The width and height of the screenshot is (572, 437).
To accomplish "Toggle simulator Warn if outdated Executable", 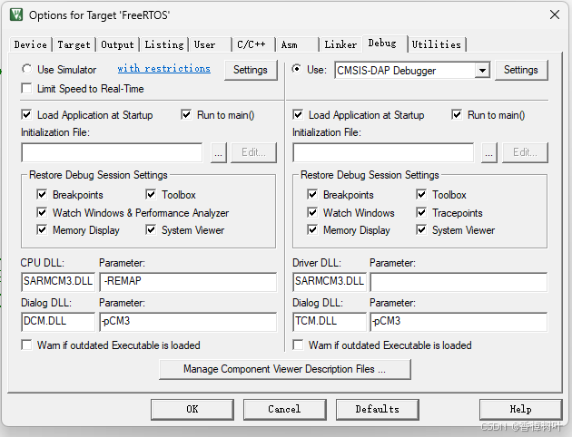I will point(26,345).
